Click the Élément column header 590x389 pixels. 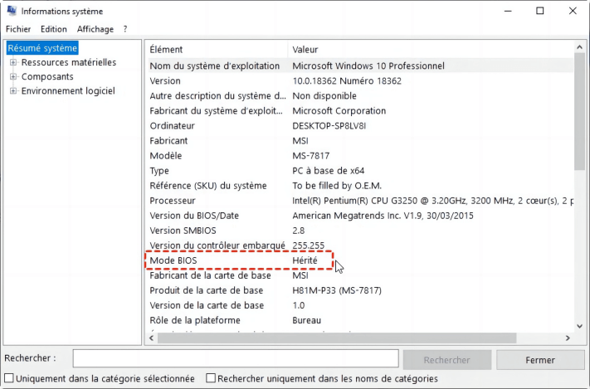click(216, 49)
